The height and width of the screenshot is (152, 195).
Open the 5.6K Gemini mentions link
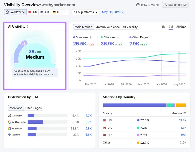[x=88, y=135]
